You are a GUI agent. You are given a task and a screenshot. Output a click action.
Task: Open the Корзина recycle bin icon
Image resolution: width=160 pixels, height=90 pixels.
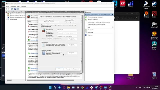[x=154, y=75]
